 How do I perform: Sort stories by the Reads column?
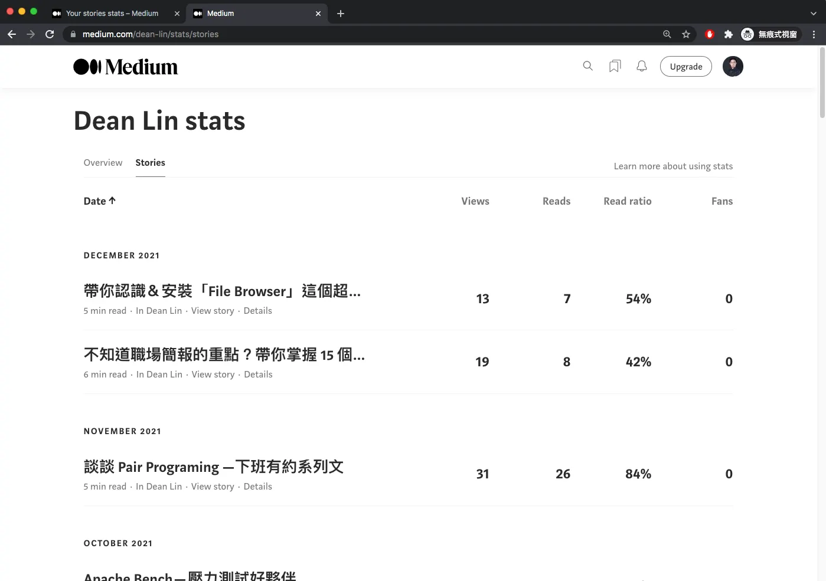(x=557, y=201)
